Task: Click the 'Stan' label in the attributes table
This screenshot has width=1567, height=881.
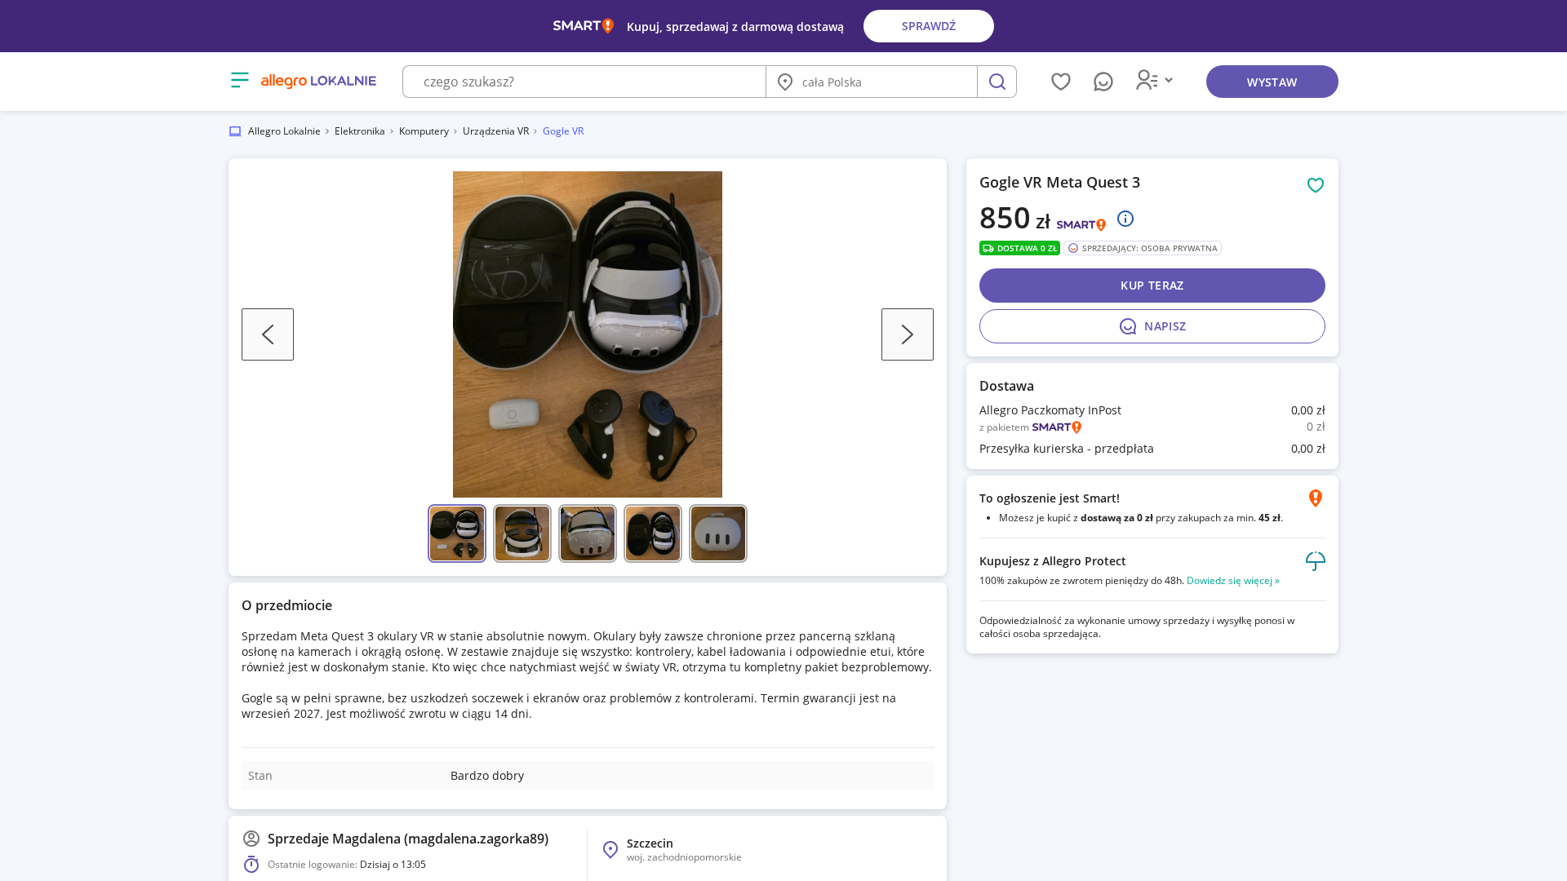Action: [x=260, y=776]
